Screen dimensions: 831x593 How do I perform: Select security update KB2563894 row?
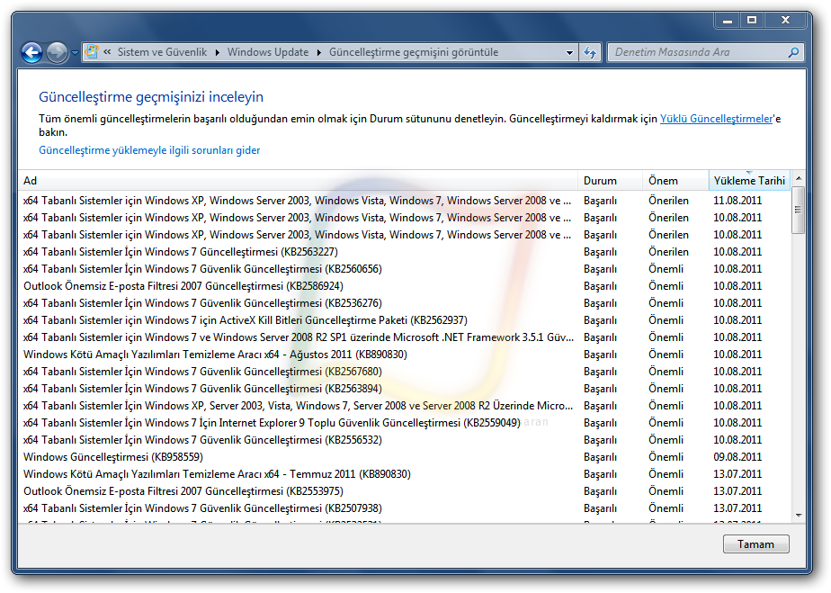coord(405,389)
